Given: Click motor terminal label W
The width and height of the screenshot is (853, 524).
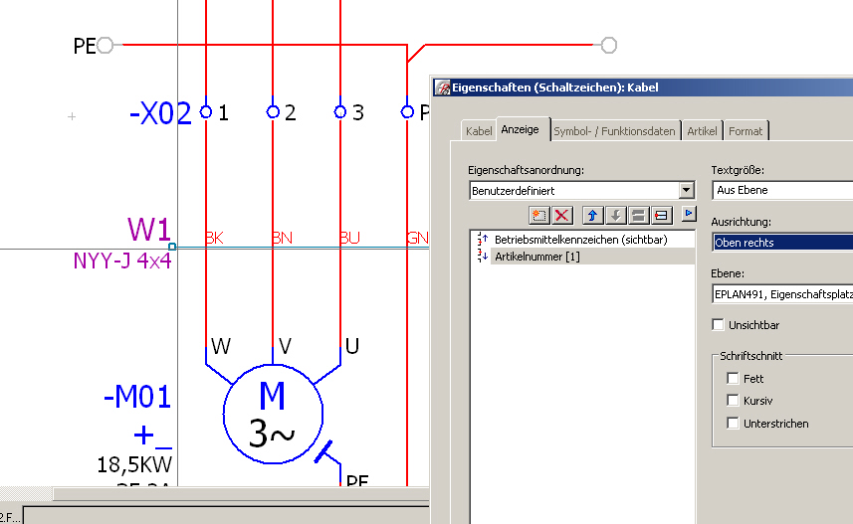Looking at the screenshot, I should click(x=221, y=346).
